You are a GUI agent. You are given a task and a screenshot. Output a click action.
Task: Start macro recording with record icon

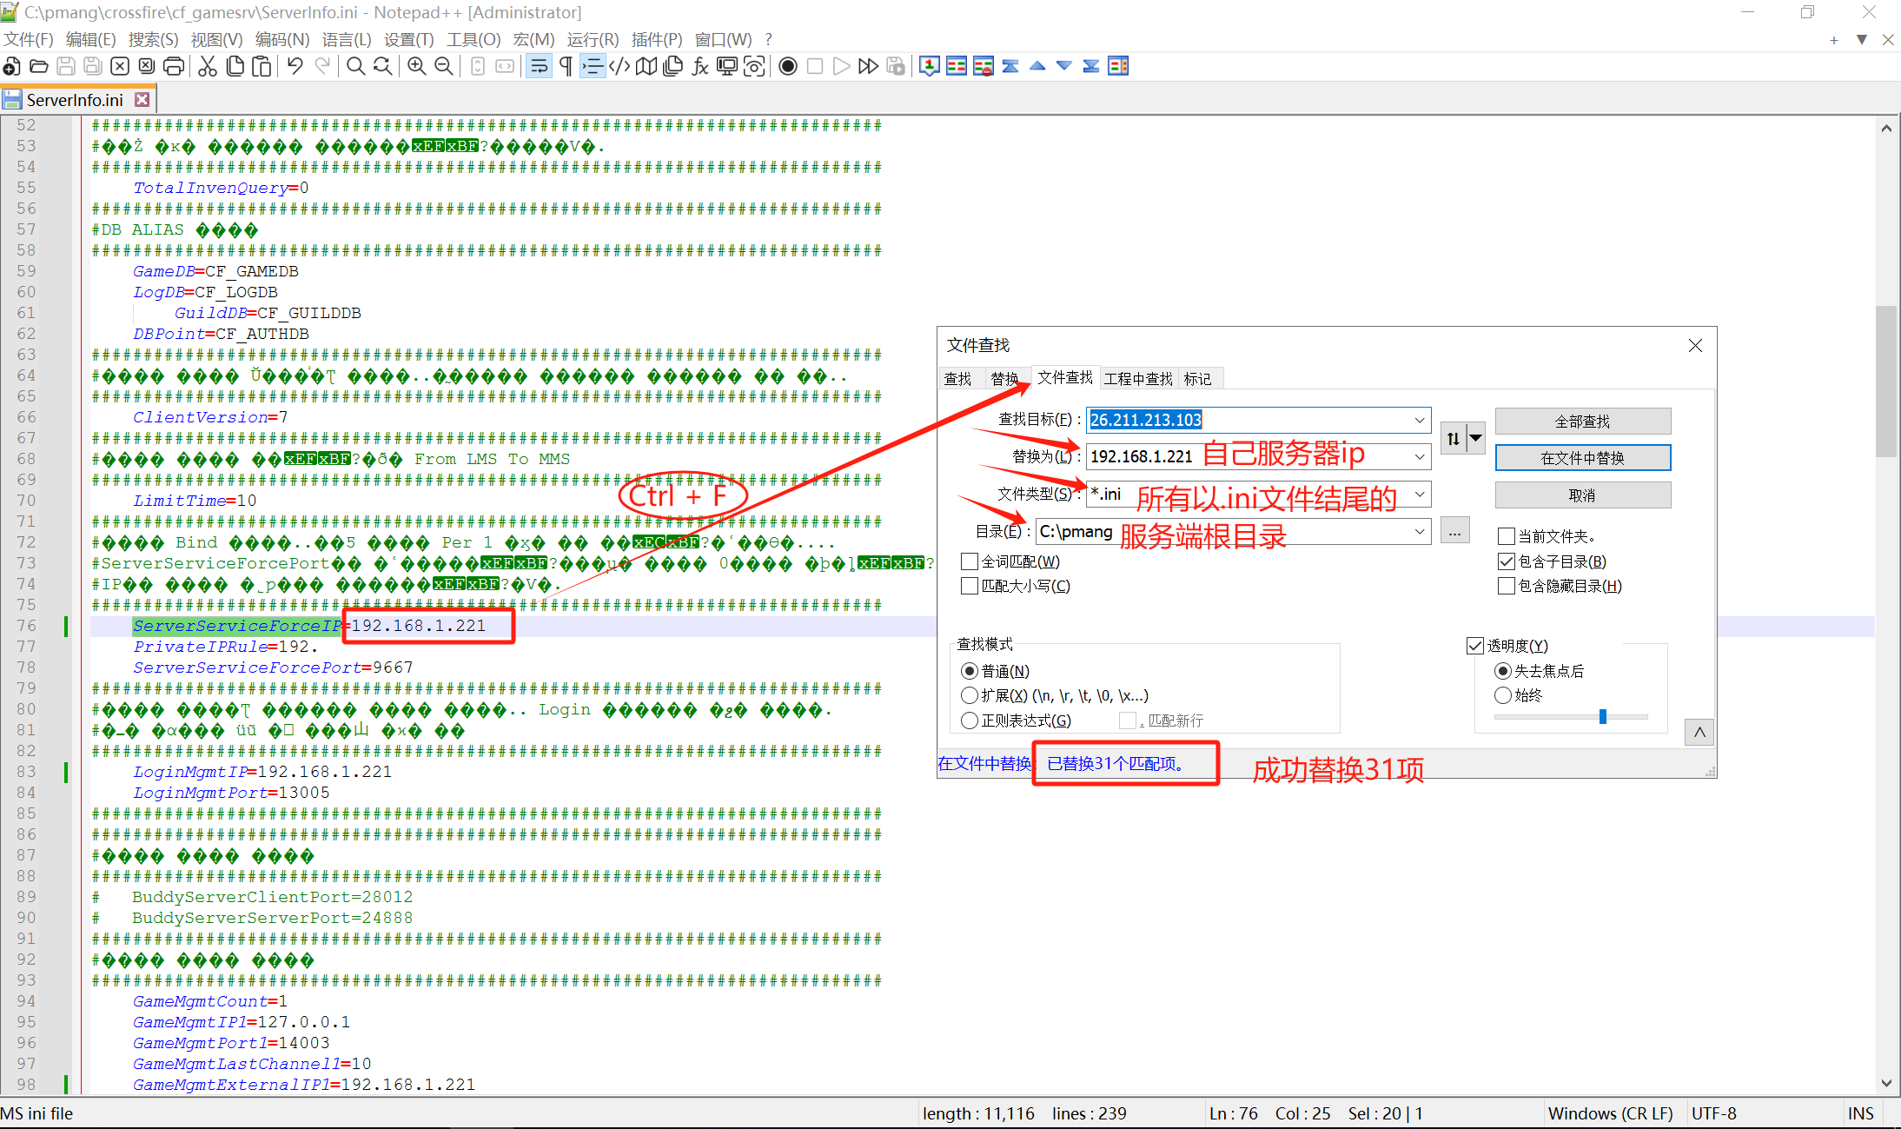click(787, 66)
